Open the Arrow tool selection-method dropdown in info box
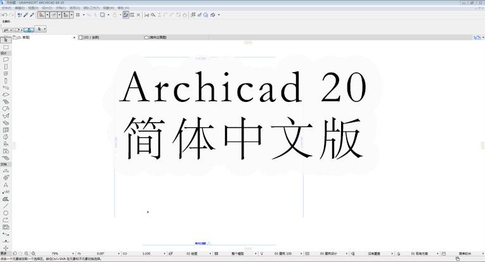 [x=45, y=29]
